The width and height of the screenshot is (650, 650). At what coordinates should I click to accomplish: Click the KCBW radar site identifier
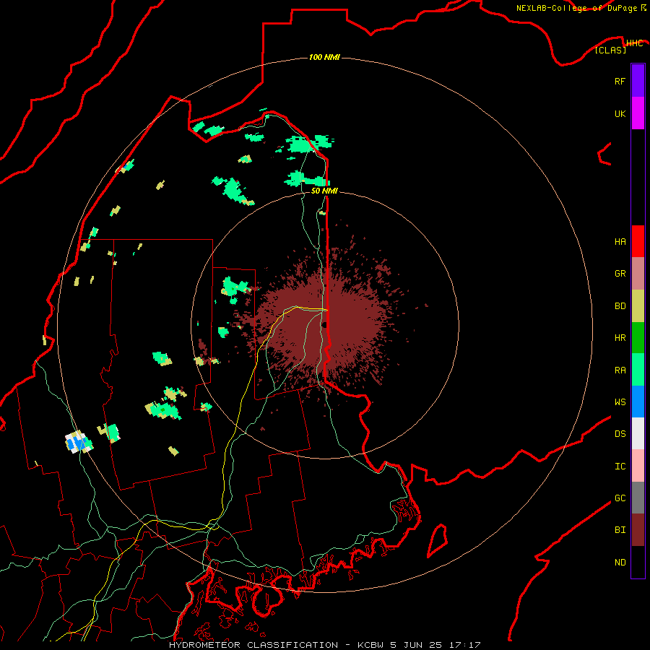coord(370,645)
